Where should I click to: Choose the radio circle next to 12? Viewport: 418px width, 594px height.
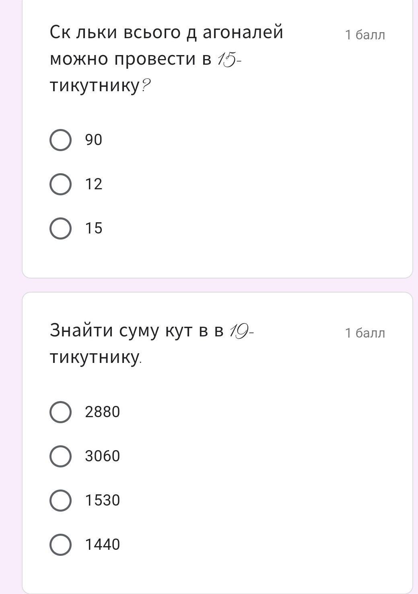(x=61, y=184)
